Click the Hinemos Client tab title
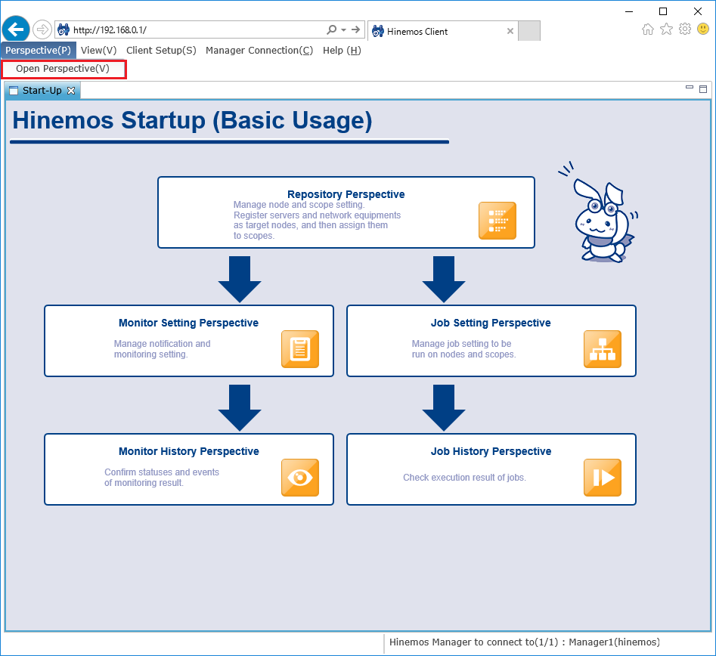The image size is (716, 656). [x=417, y=32]
